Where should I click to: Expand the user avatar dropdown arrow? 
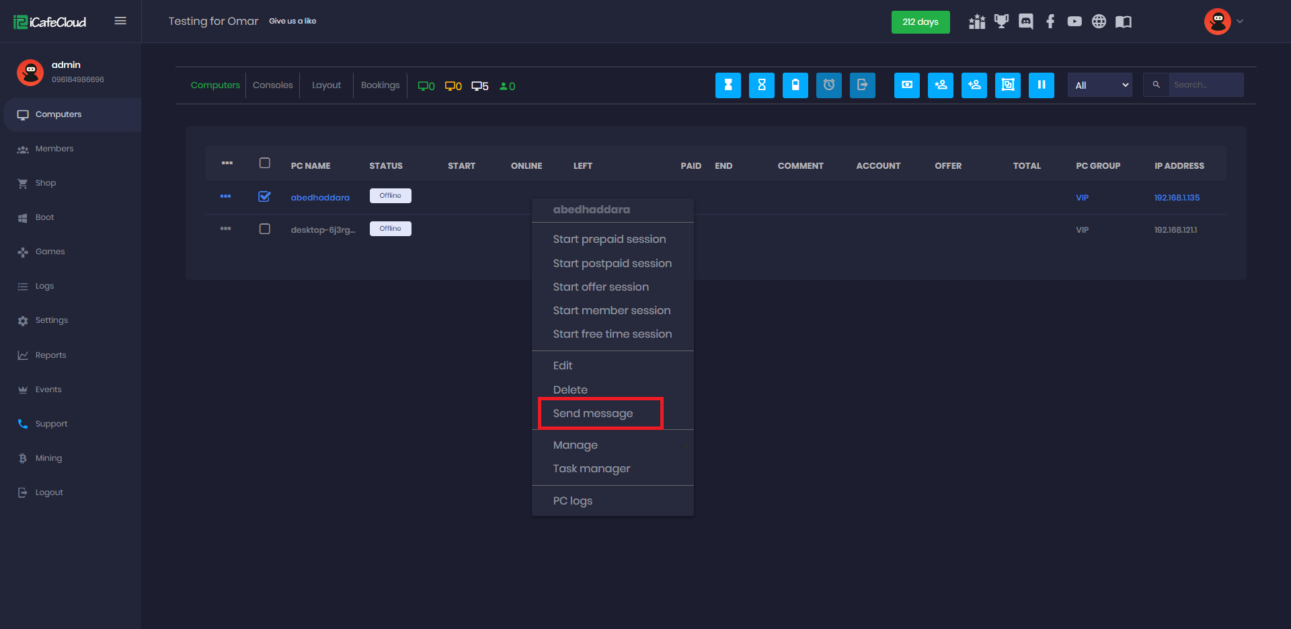pos(1240,22)
